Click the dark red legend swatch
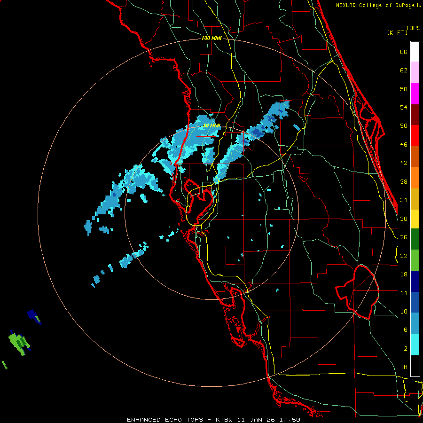The width and height of the screenshot is (423, 423). point(415,115)
